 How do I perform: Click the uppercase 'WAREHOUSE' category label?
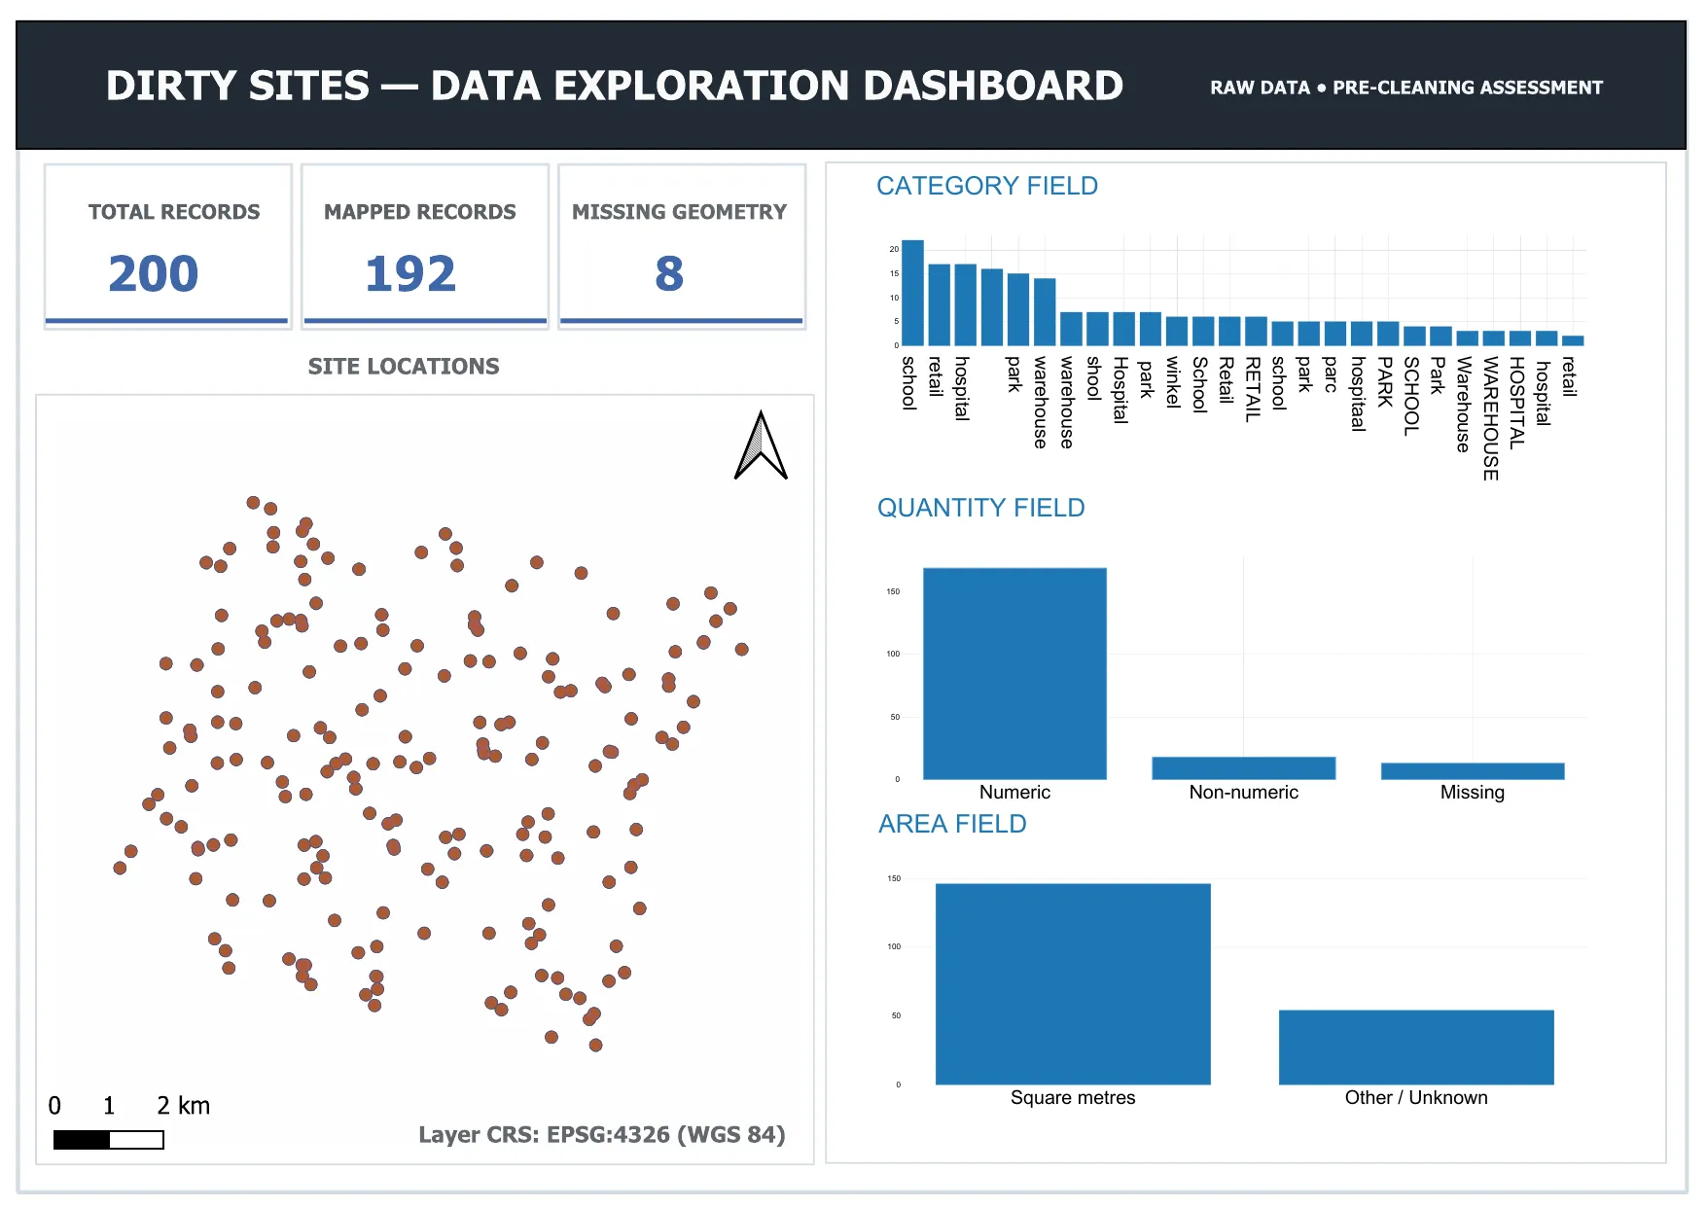pos(1491,418)
